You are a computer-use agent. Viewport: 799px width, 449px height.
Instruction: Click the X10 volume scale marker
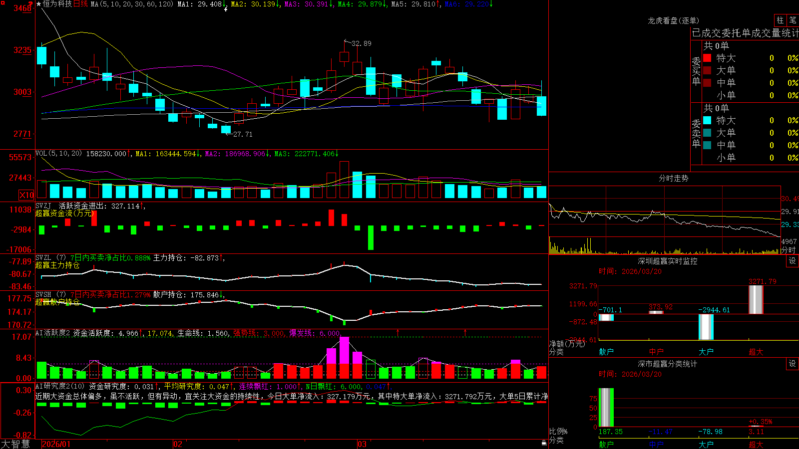26,195
